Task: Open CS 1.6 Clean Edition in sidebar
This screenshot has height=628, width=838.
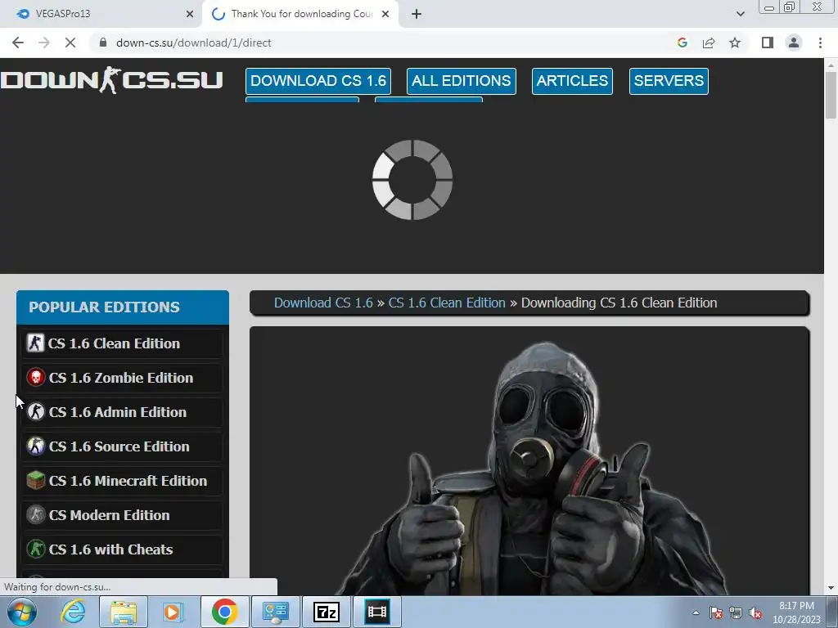Action: tap(123, 343)
